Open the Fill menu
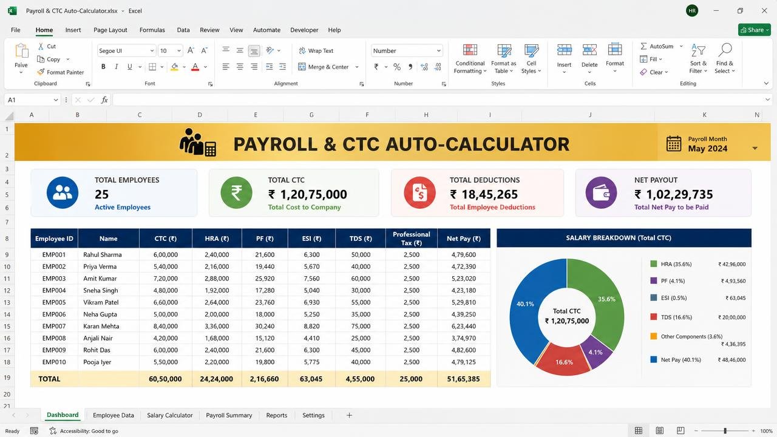The height and width of the screenshot is (437, 777). [x=650, y=59]
